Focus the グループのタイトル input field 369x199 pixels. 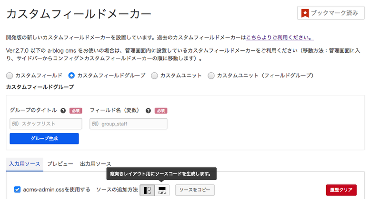pos(46,124)
